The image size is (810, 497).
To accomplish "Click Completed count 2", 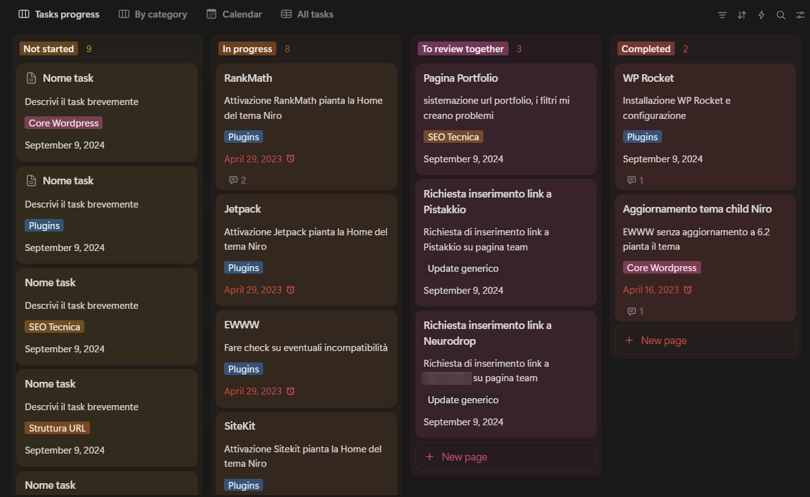I will [685, 49].
